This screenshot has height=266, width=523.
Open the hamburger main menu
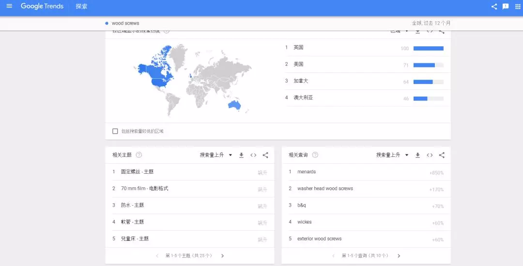click(9, 6)
